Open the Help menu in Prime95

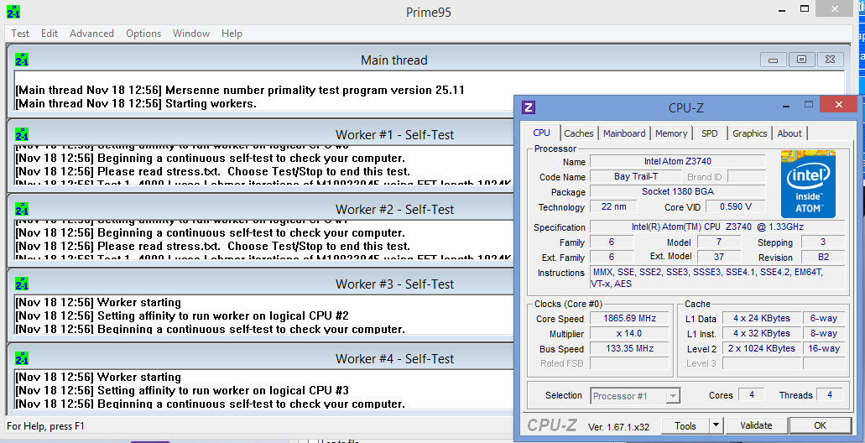click(x=232, y=34)
